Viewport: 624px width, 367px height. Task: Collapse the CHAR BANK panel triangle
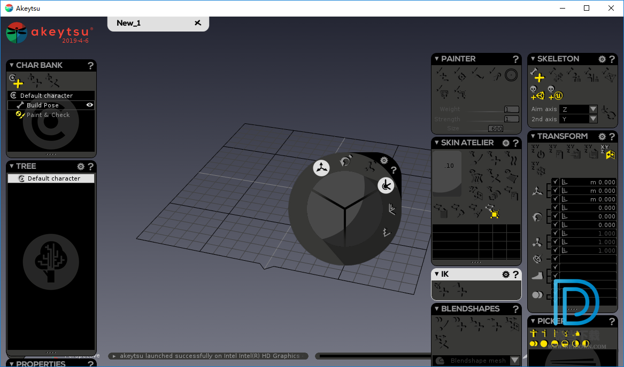pyautogui.click(x=12, y=65)
